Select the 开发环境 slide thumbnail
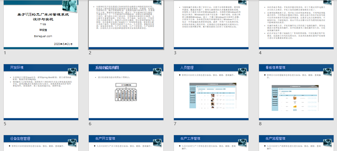The width and height of the screenshot is (337, 151). 41,92
